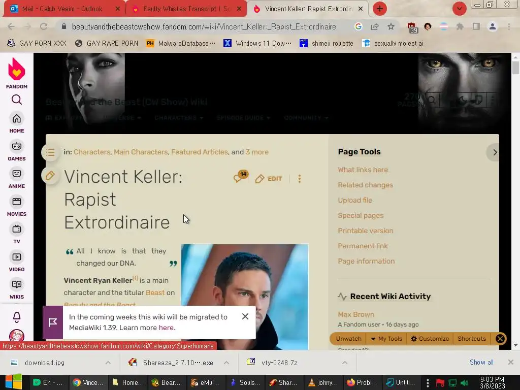Open Printable version link
The width and height of the screenshot is (520, 390).
click(x=366, y=231)
